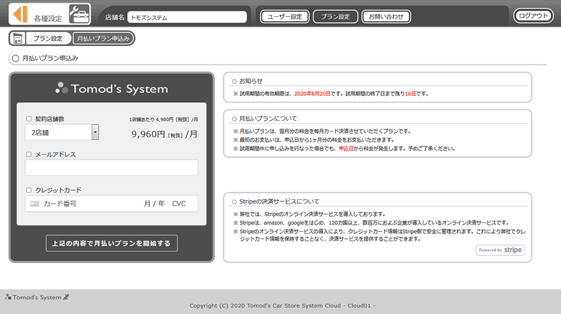Toggle the メールアドレス checkbox
Viewport: 561px width, 314px height.
(x=29, y=154)
